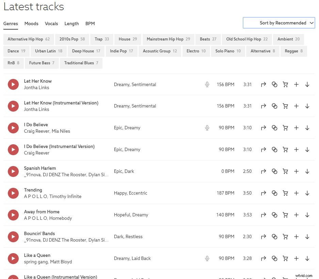Viewport: 319px width, 279px height.
Task: Open the Sort by Recommended dropdown
Action: click(x=279, y=23)
